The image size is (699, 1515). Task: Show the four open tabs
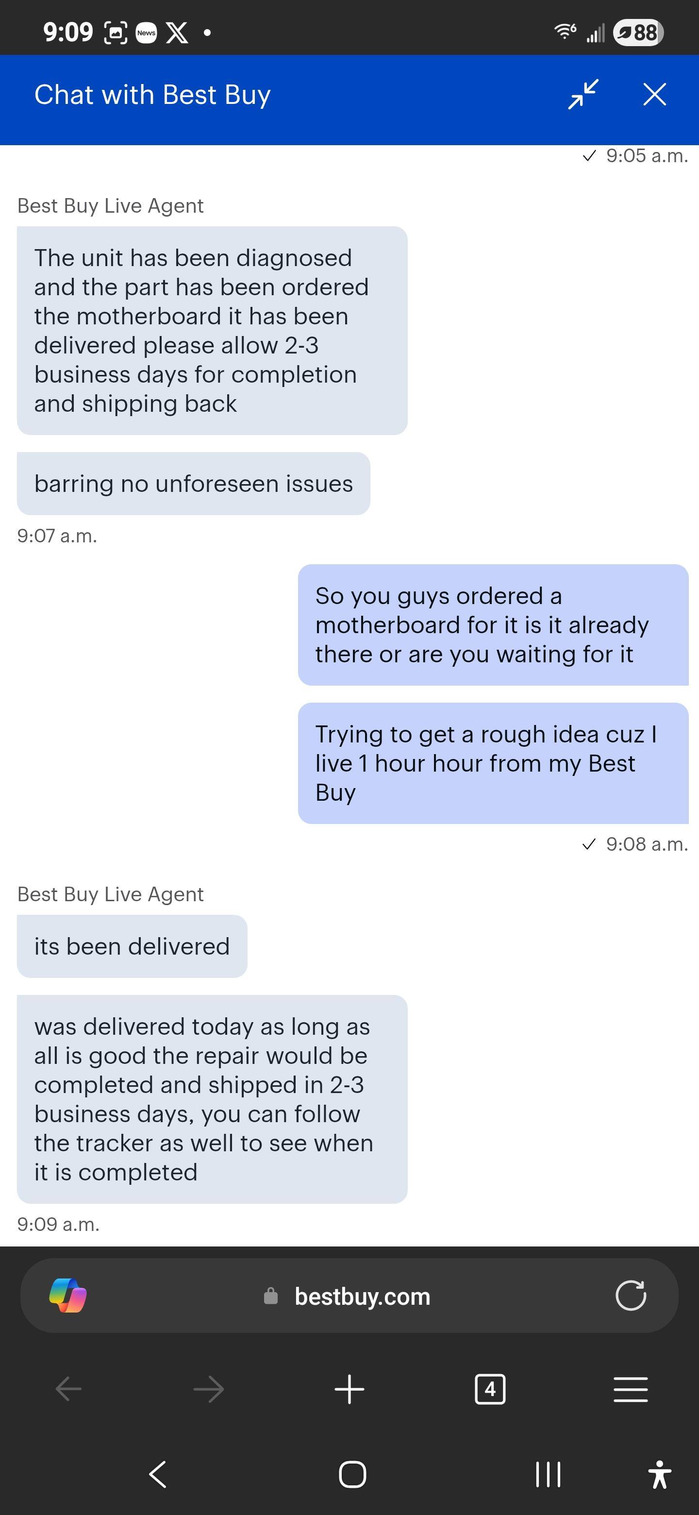tap(490, 1389)
